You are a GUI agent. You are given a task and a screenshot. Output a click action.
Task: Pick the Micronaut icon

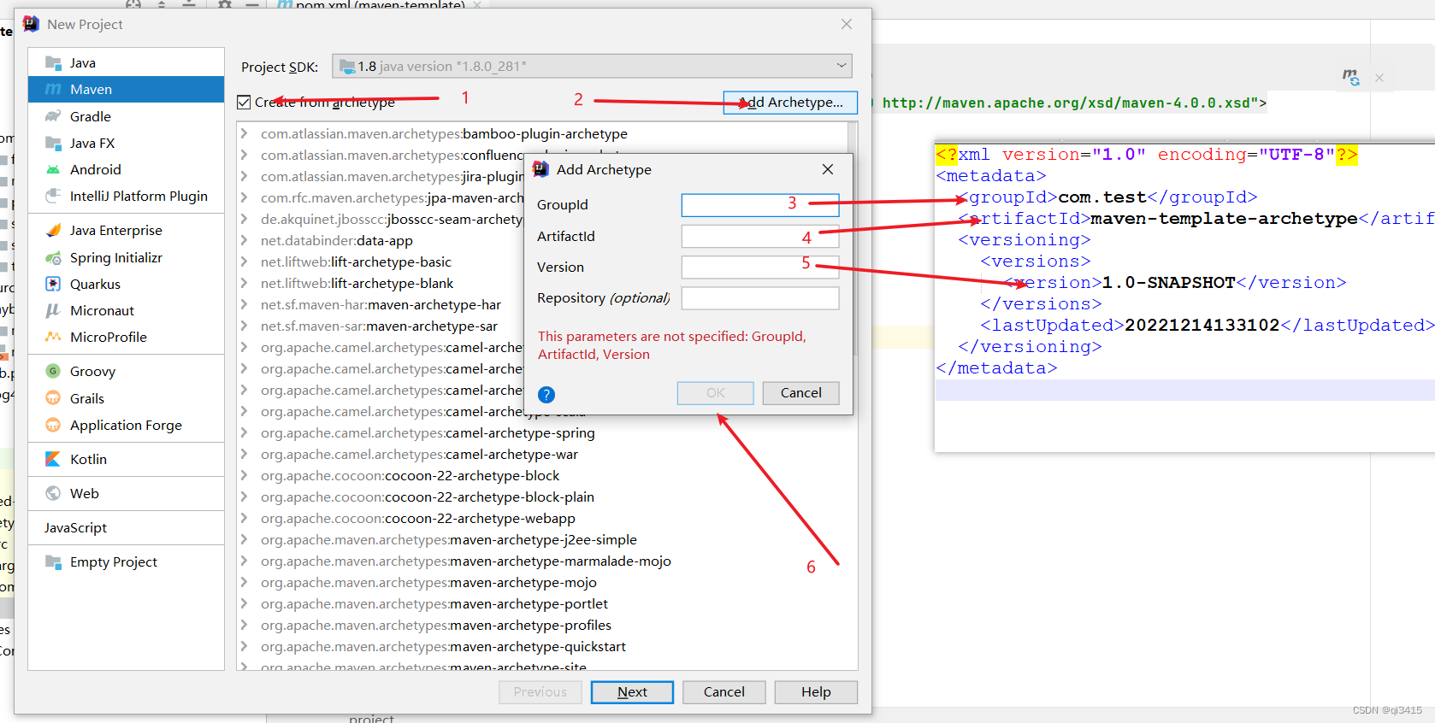[x=53, y=310]
